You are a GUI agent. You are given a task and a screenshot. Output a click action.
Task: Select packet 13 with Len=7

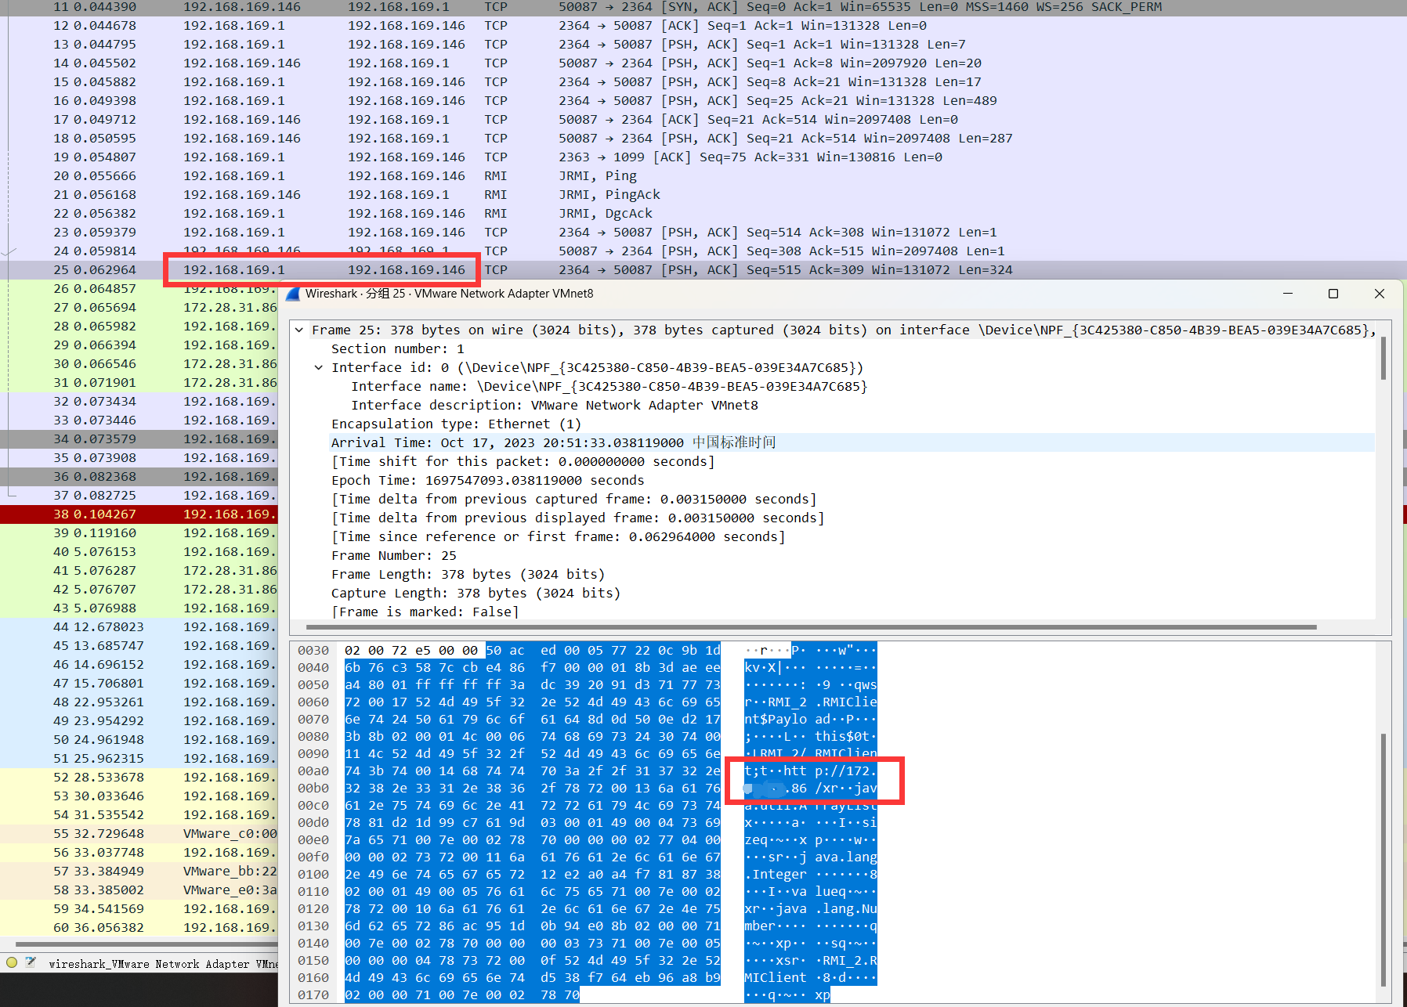pos(703,45)
